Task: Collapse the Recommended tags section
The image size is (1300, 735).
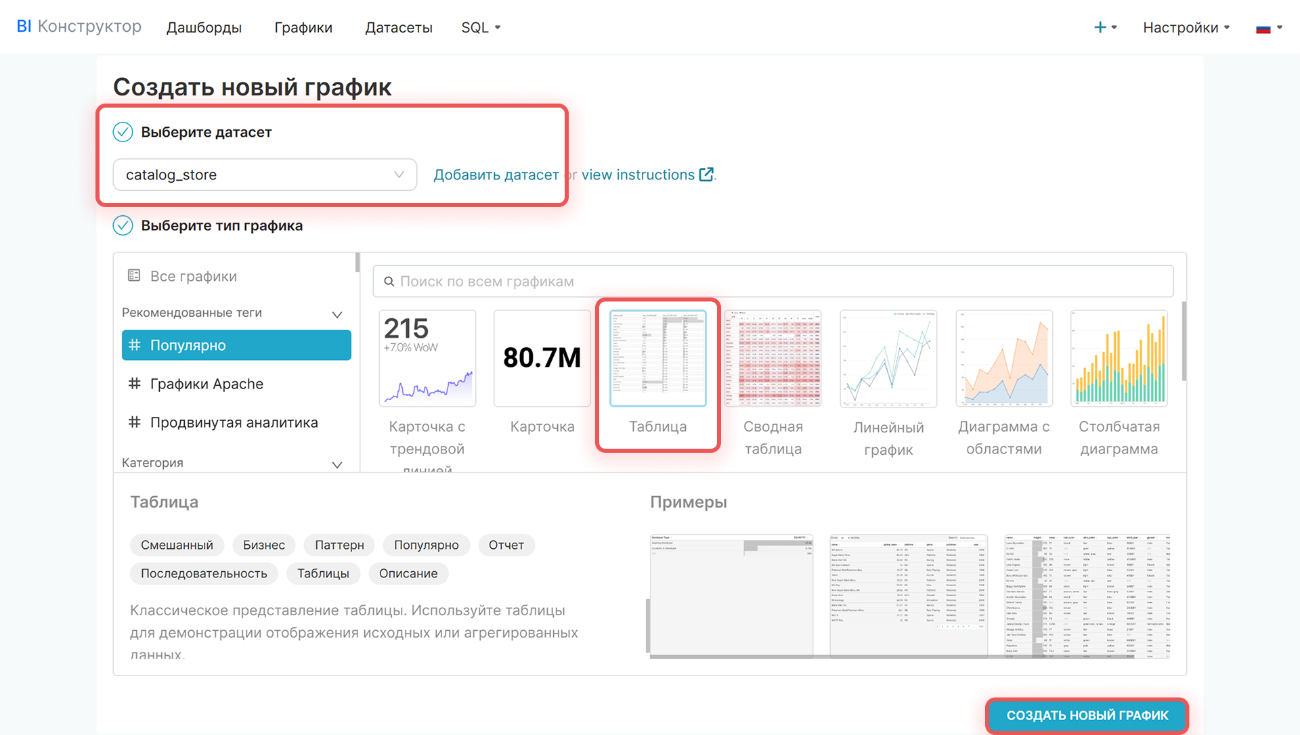Action: coord(337,314)
